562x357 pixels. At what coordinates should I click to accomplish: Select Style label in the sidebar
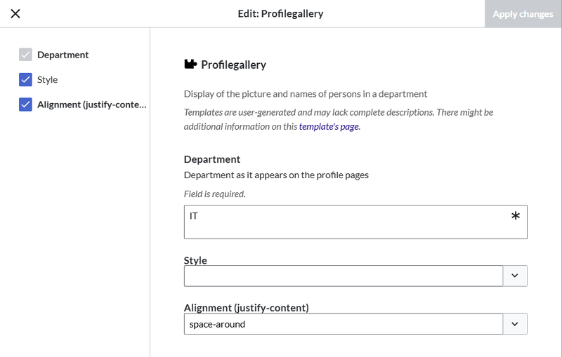(x=47, y=79)
